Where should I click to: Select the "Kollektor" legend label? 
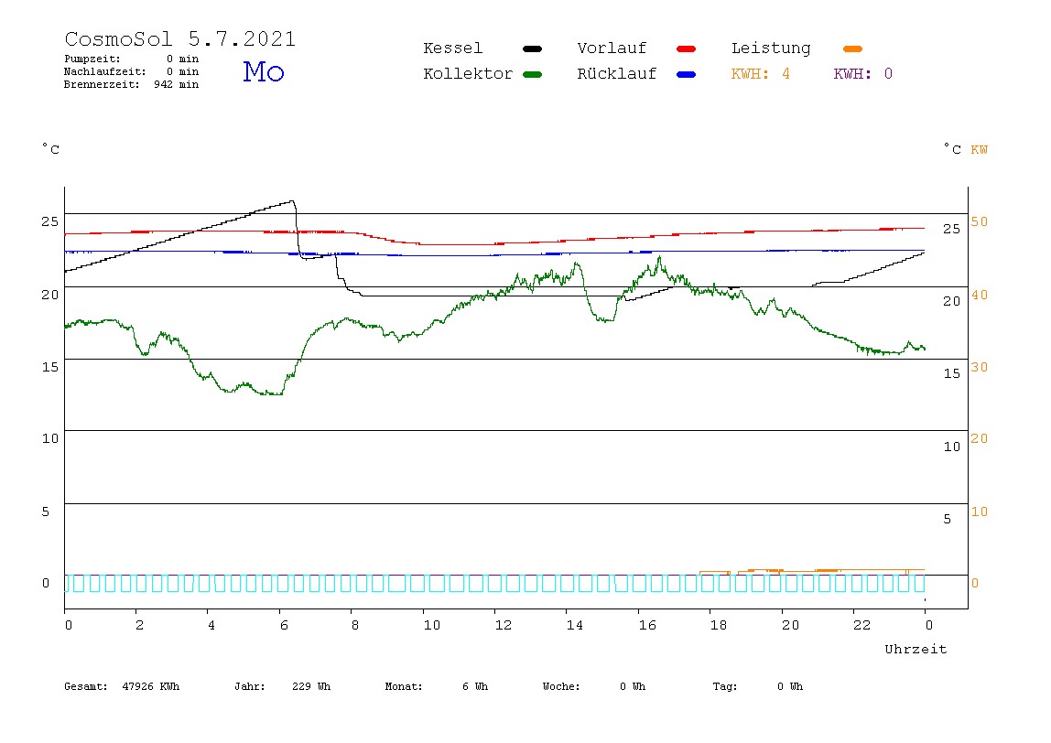pyautogui.click(x=468, y=74)
